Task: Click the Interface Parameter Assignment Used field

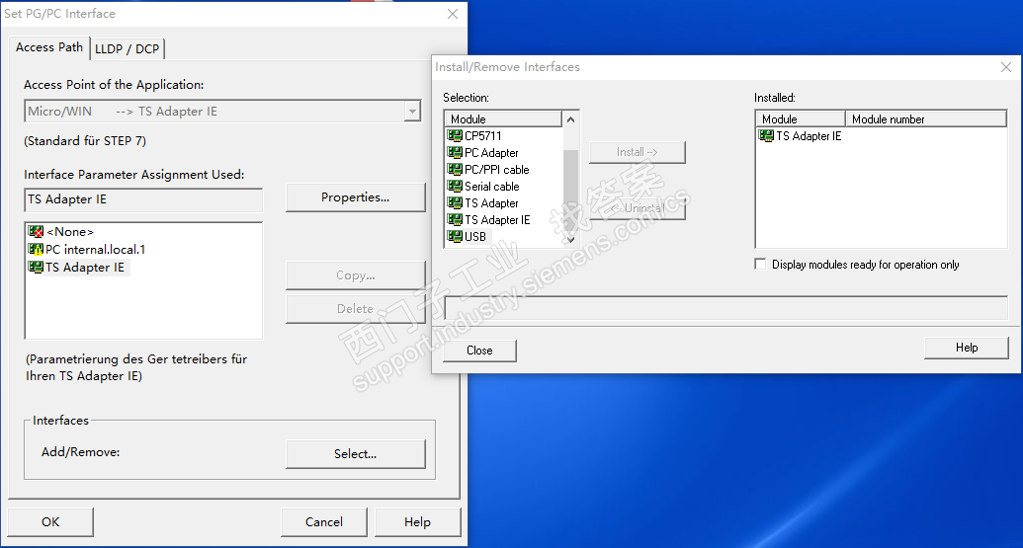Action: 143,199
